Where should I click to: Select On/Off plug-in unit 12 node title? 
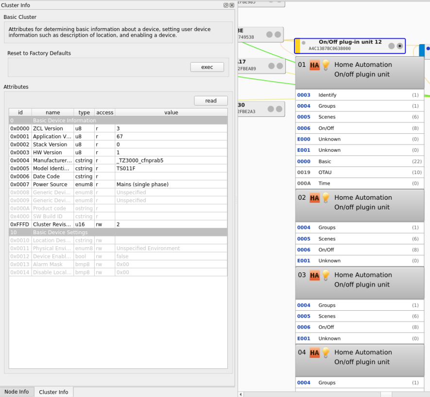pyautogui.click(x=350, y=42)
